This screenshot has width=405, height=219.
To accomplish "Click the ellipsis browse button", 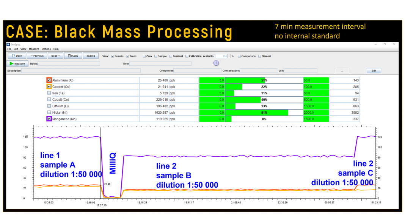I will 342,71.
